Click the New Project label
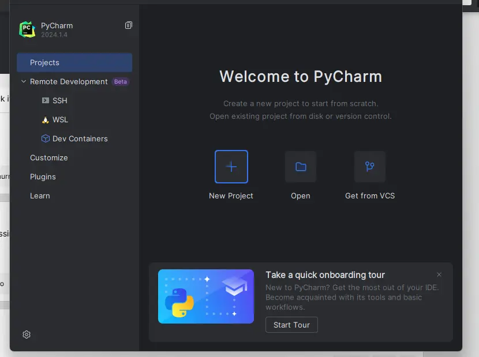The height and width of the screenshot is (357, 479). click(231, 196)
